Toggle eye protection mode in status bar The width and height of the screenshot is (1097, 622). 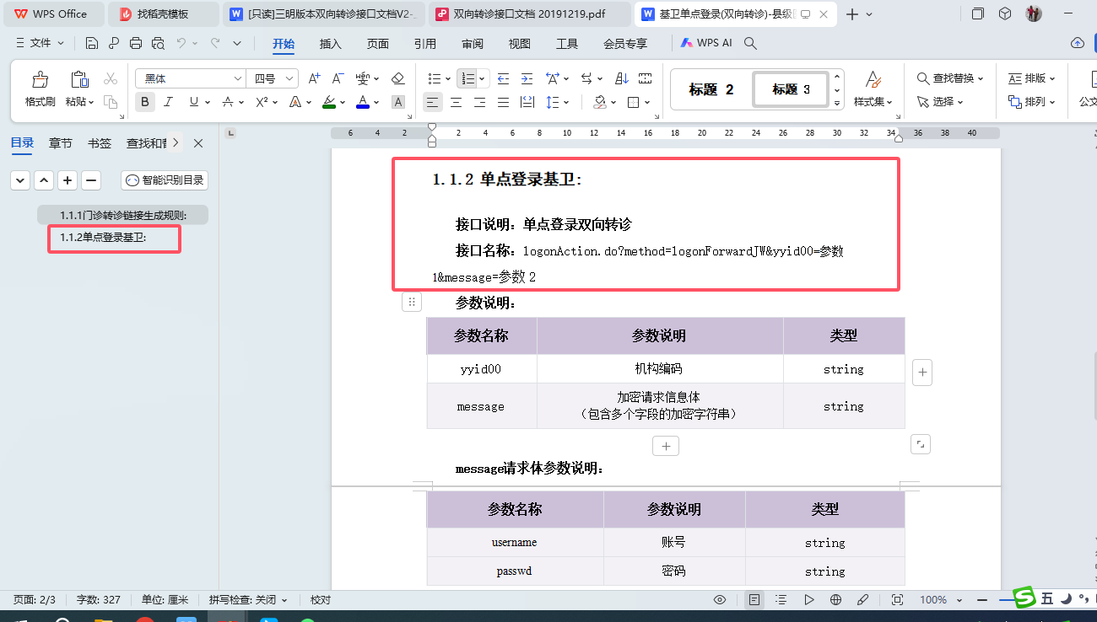pos(720,599)
